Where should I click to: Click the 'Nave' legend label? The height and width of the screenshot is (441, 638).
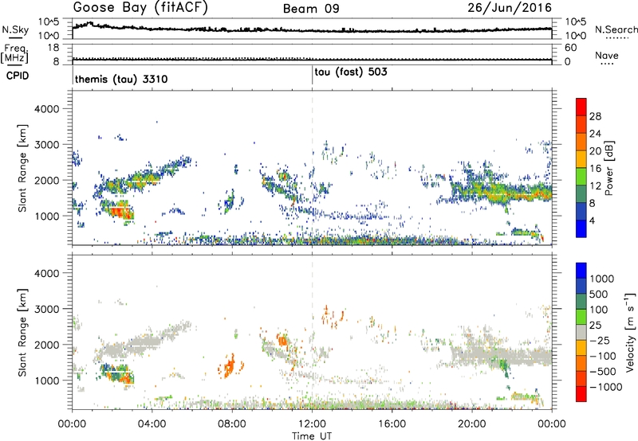607,56
